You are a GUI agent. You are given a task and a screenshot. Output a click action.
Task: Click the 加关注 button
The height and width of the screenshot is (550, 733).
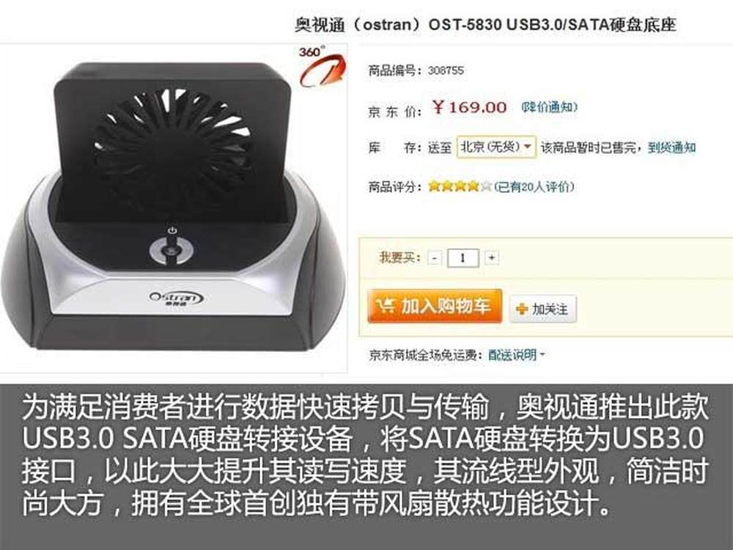click(542, 309)
